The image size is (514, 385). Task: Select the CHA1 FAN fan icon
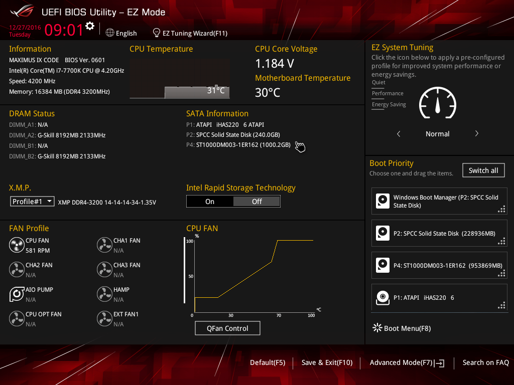(104, 245)
